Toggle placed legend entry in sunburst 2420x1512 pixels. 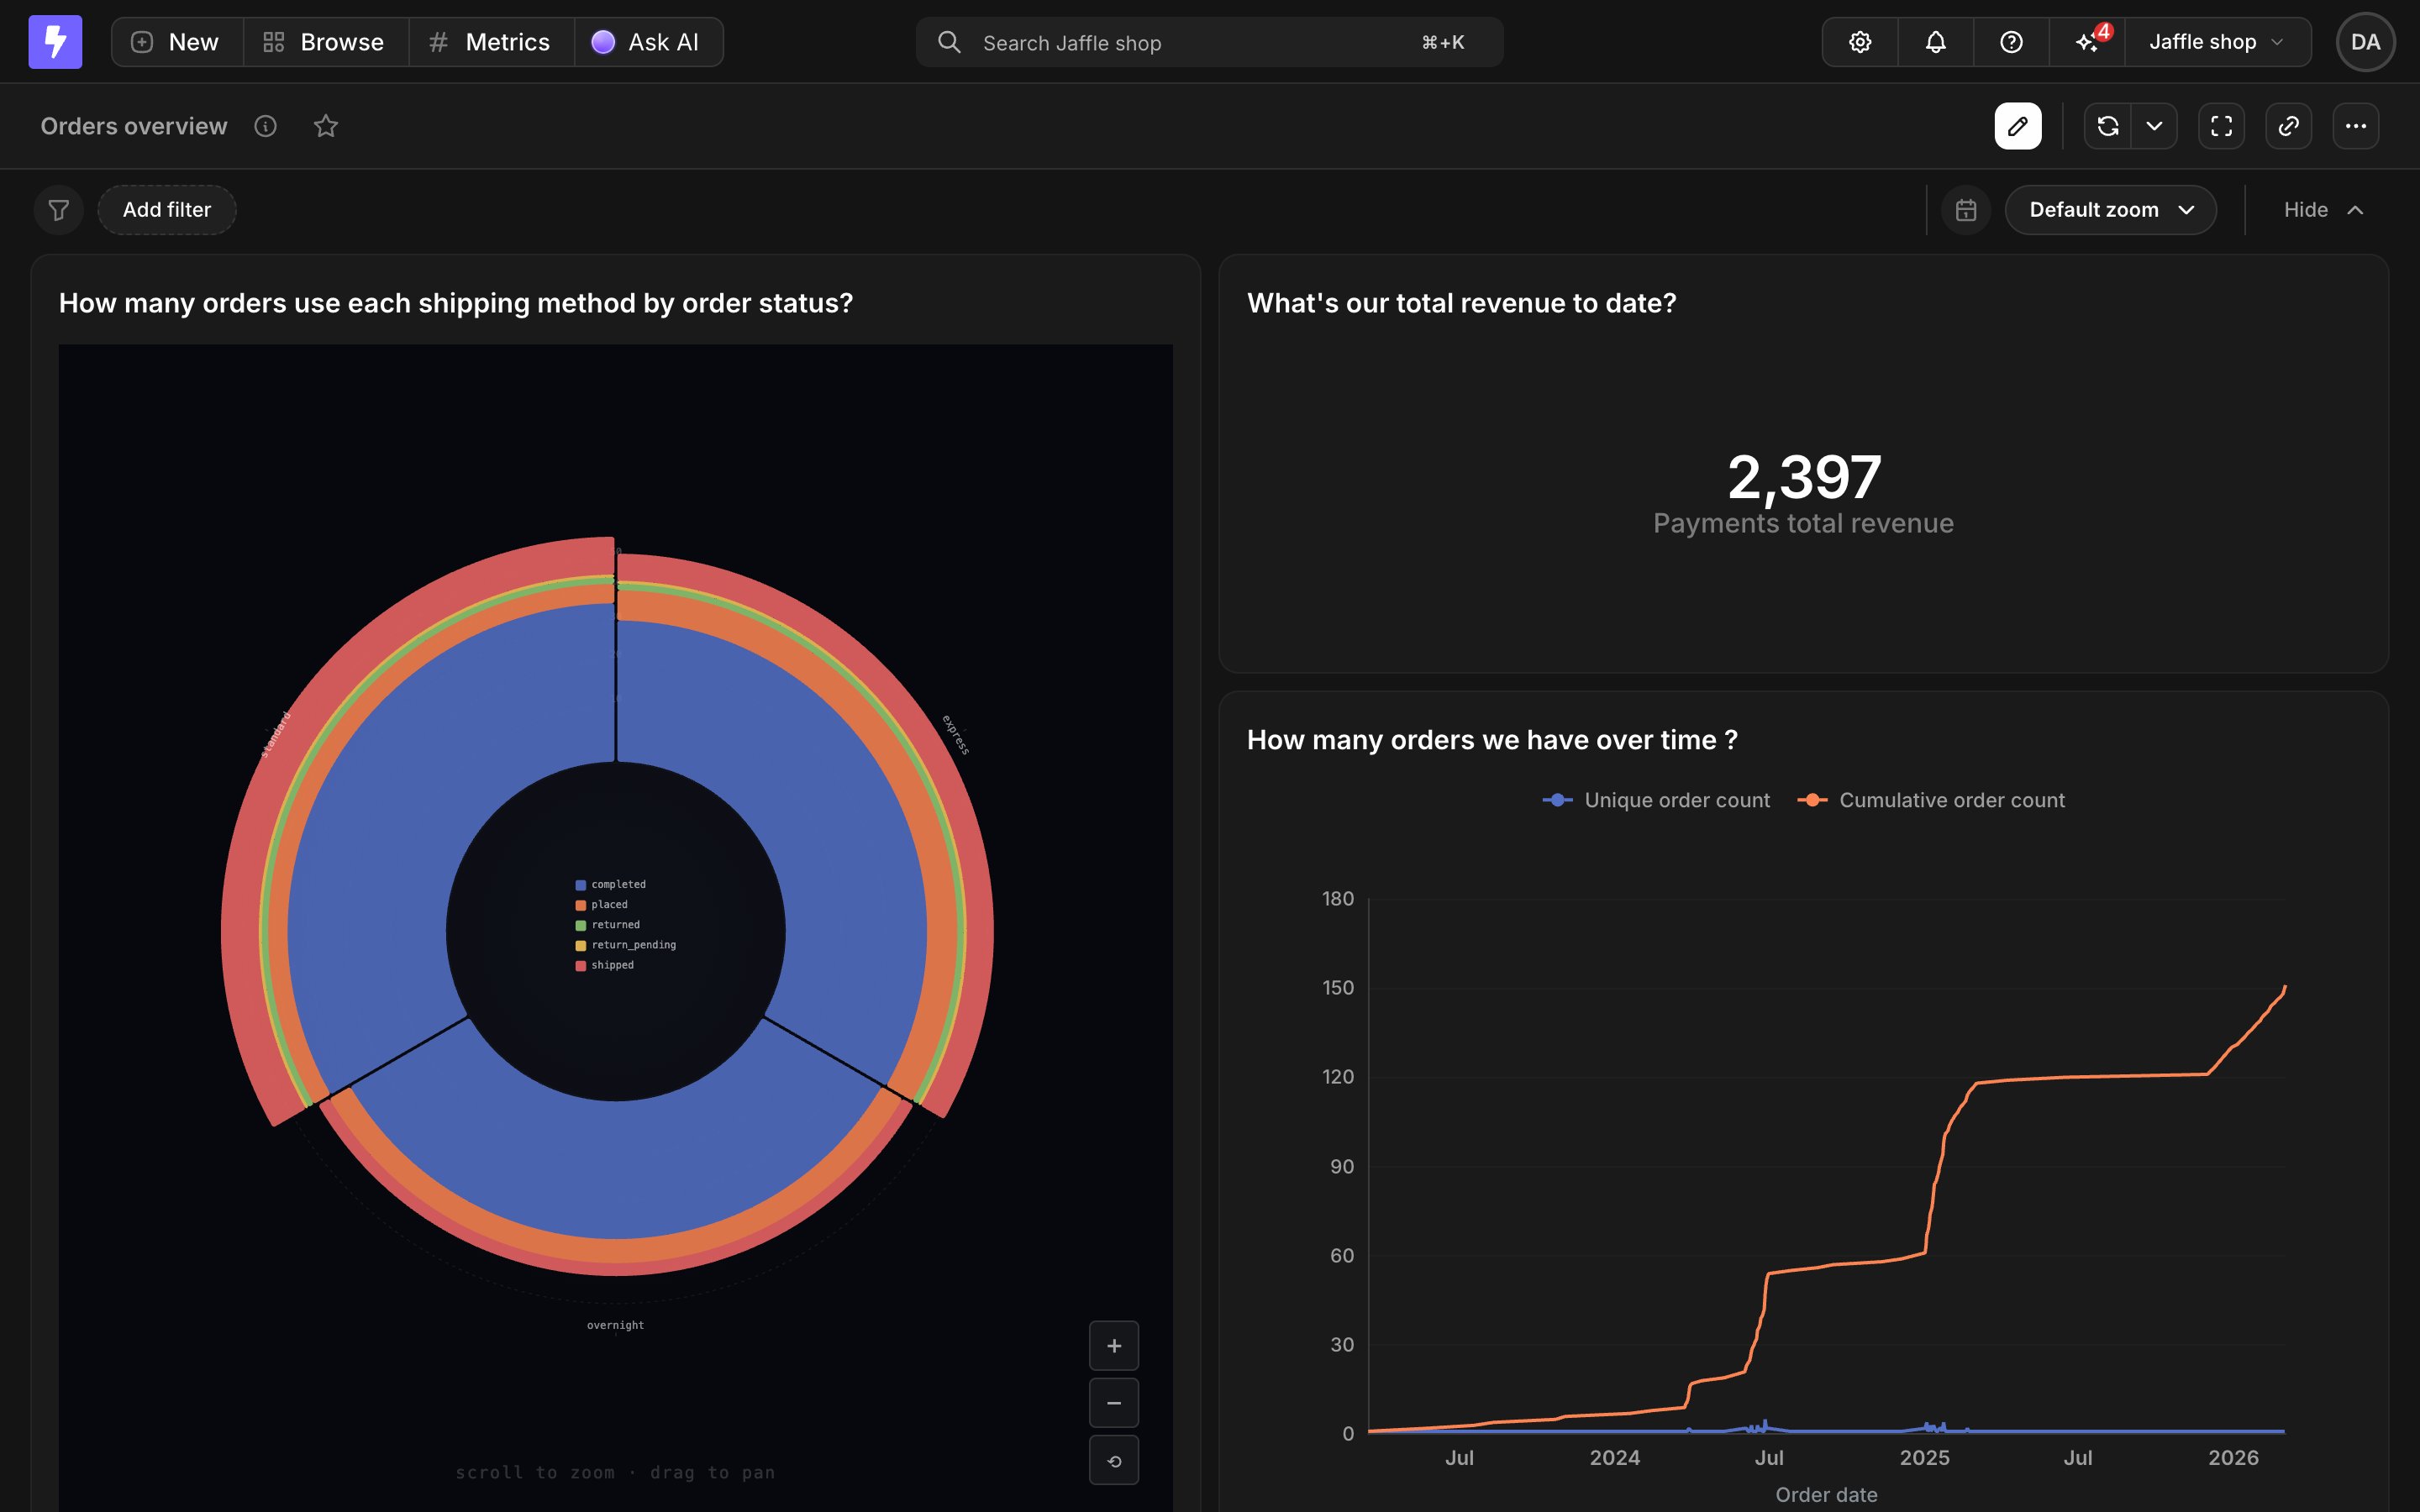pos(602,905)
